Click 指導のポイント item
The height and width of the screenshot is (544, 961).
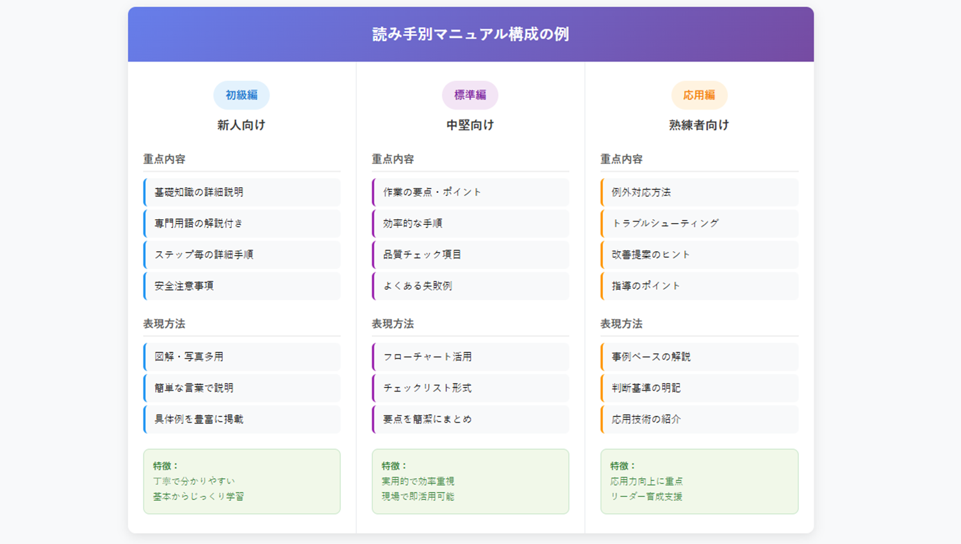[700, 286]
